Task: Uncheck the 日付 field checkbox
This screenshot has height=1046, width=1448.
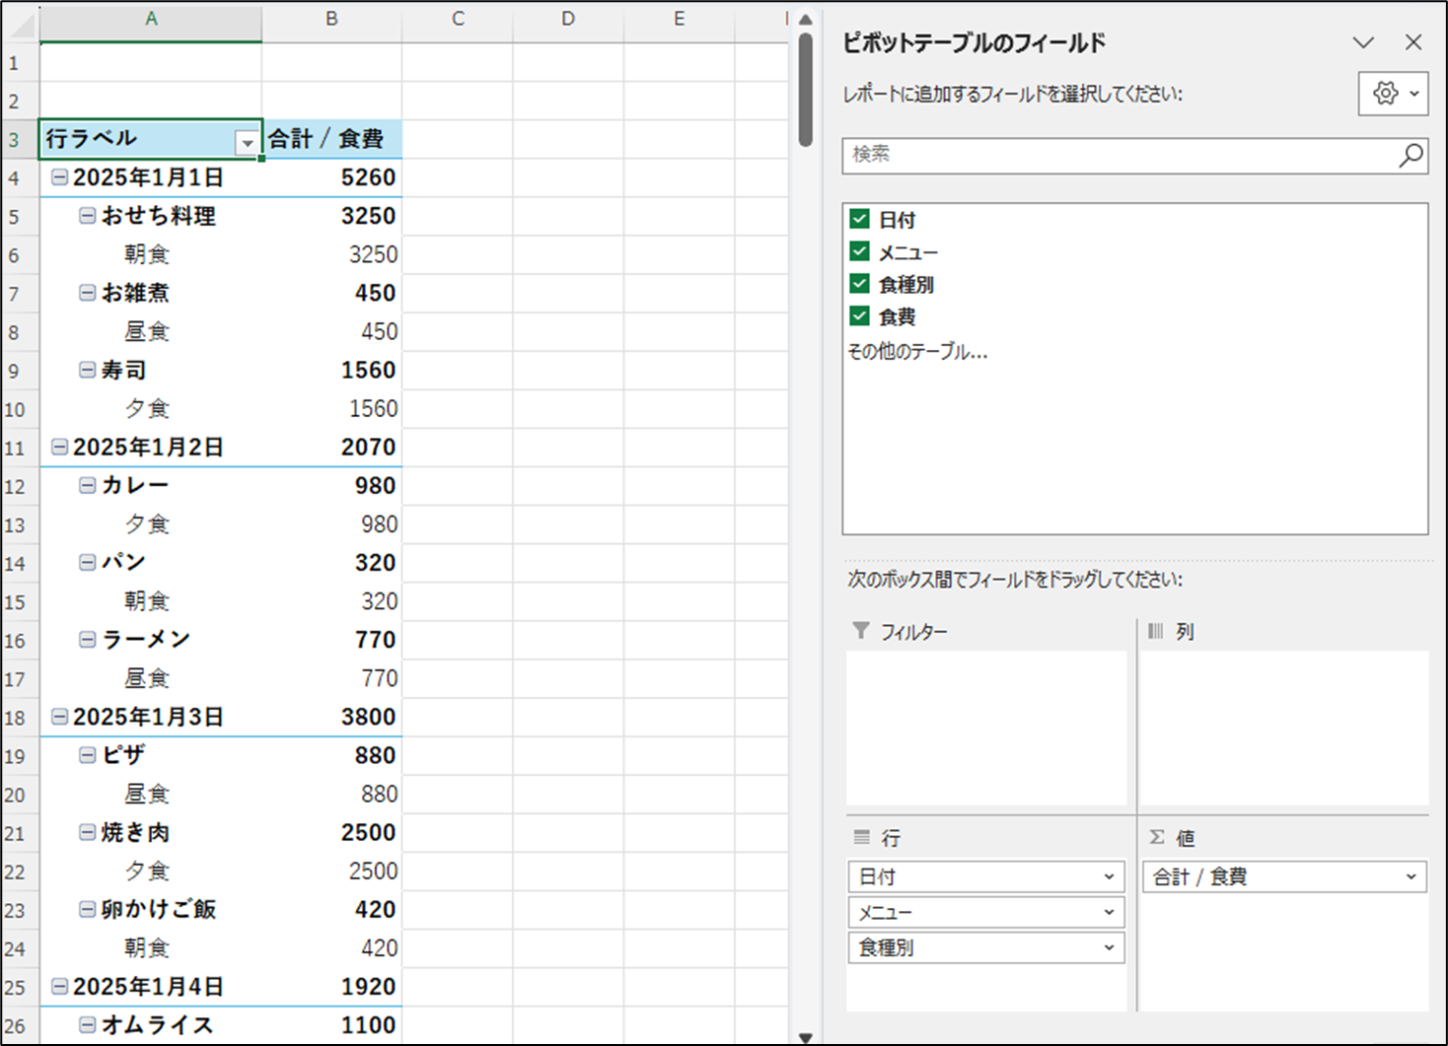Action: point(860,220)
